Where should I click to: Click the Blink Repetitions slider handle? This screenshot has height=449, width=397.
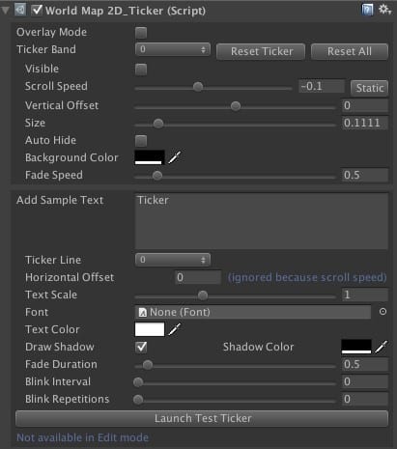click(138, 400)
